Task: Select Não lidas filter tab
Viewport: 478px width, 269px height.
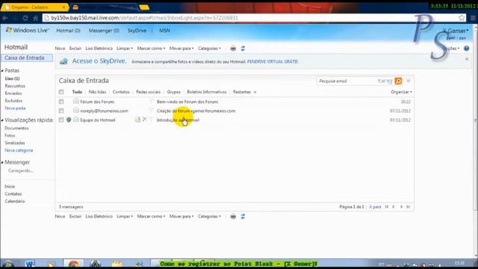Action: 97,92
